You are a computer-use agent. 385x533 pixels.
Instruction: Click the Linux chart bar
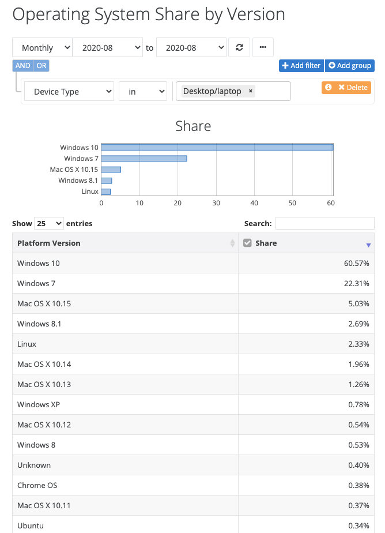click(x=106, y=192)
